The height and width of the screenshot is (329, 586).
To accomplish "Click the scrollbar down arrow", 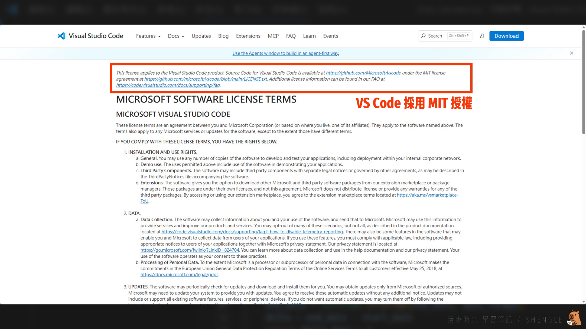I will tap(584, 302).
